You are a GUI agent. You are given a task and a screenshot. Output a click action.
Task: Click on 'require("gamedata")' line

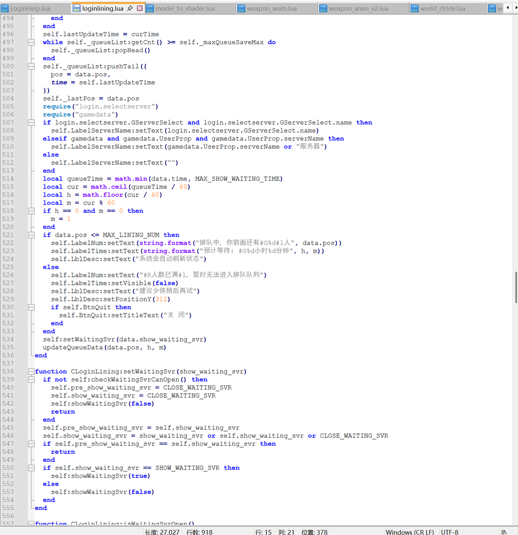coord(80,115)
